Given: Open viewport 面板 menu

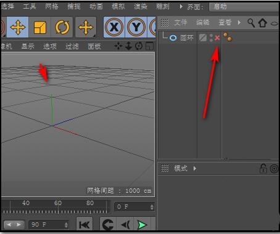Looking at the screenshot, I should 94,46.
